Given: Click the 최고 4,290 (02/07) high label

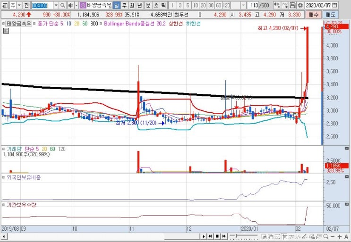Looking at the screenshot, I should [x=278, y=28].
